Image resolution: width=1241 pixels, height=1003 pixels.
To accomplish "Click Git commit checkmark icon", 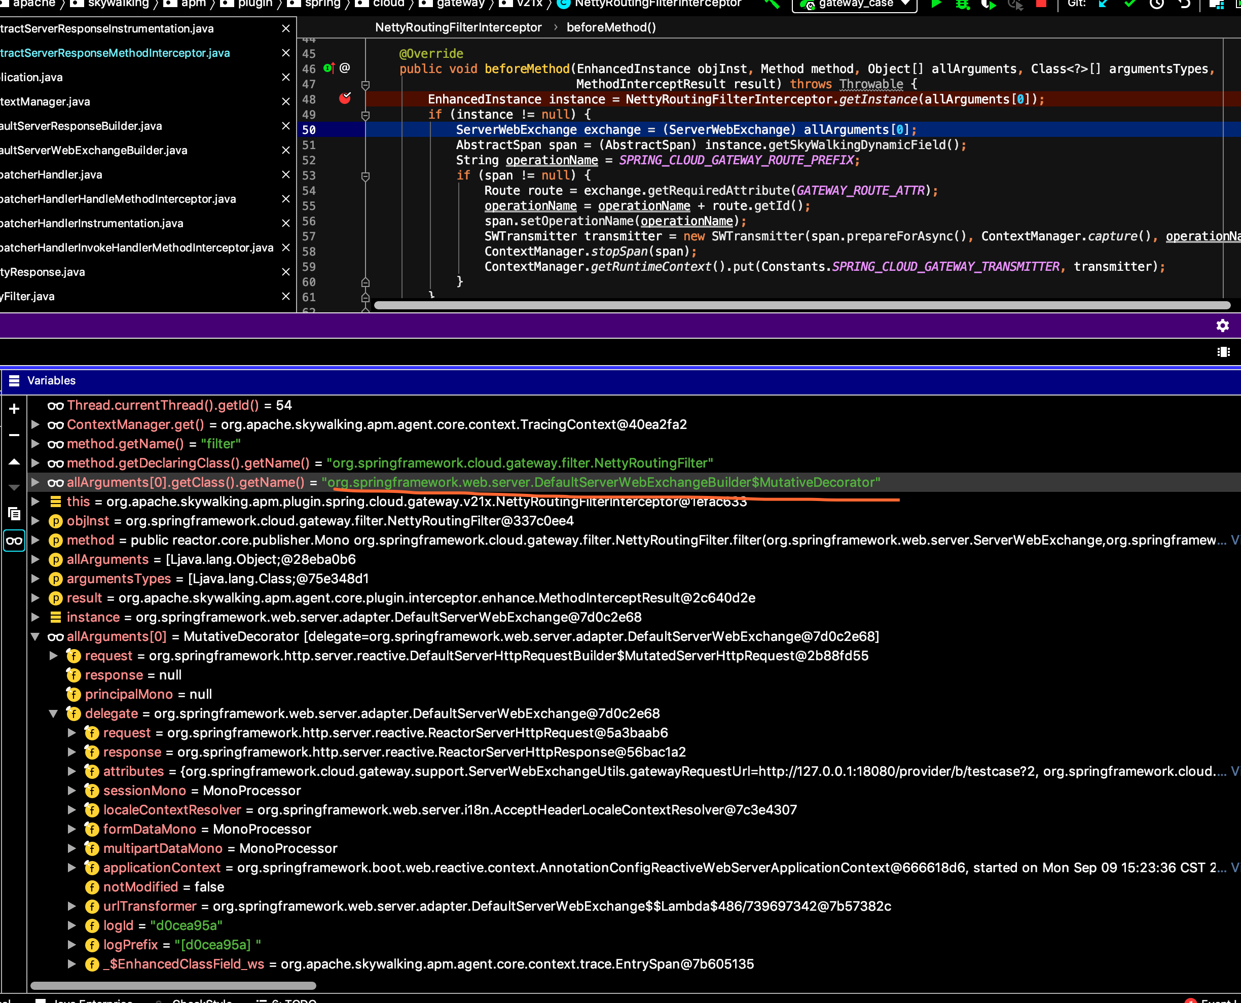I will 1129,4.
